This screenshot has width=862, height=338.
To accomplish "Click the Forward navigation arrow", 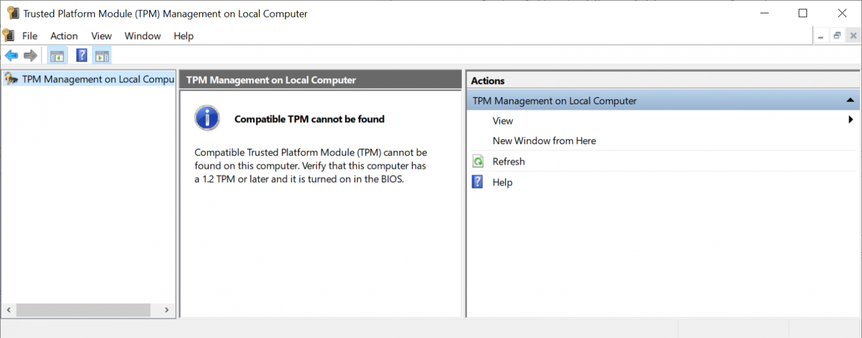I will (30, 55).
